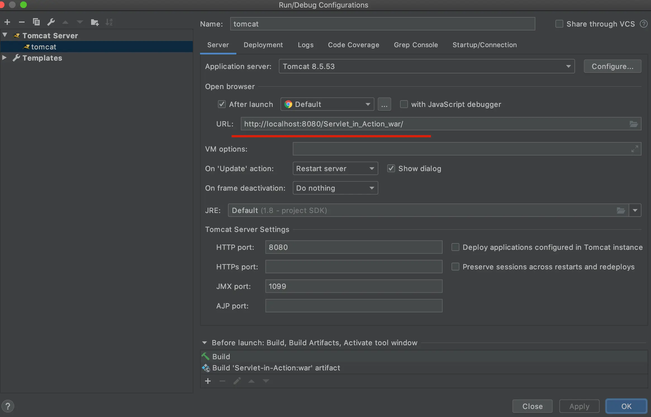This screenshot has width=651, height=417.
Task: Click the Remove Configuration minus icon
Action: [x=22, y=22]
